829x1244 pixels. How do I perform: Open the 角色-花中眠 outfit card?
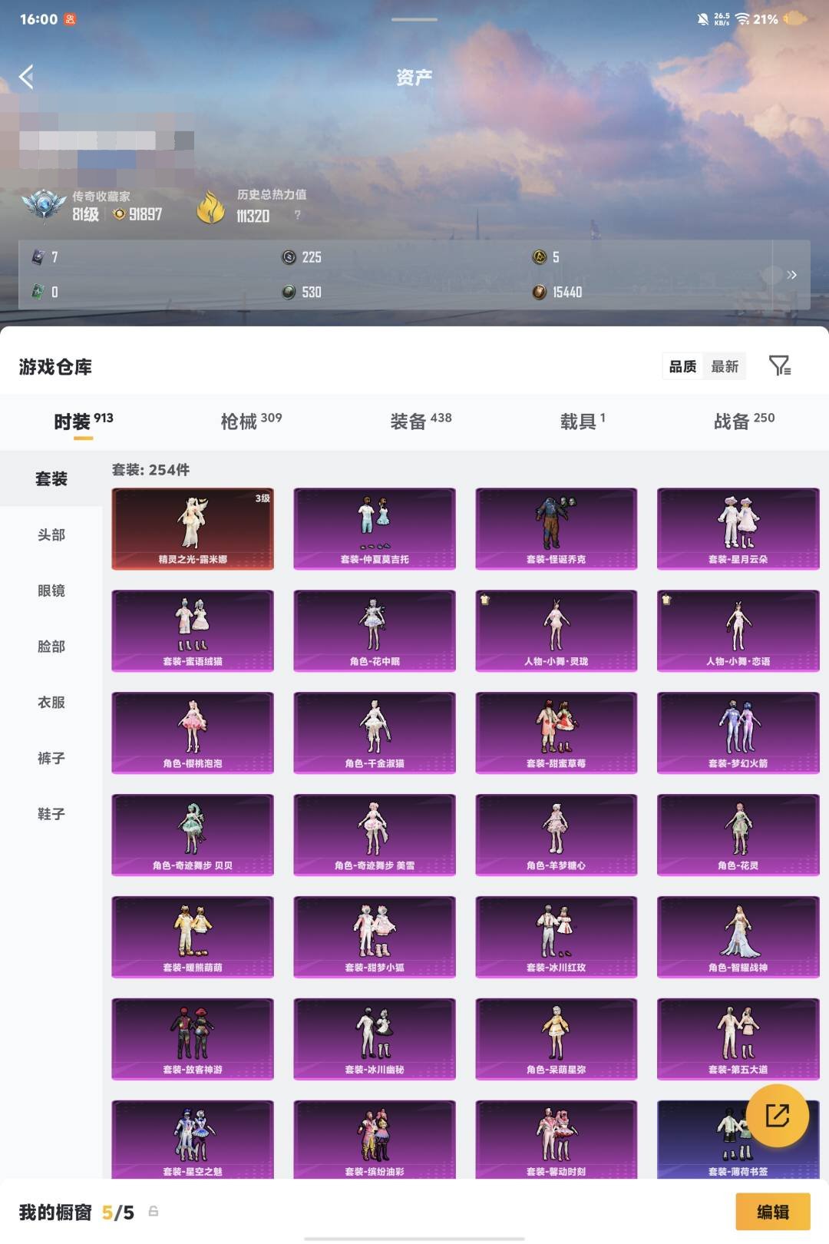[x=375, y=631]
